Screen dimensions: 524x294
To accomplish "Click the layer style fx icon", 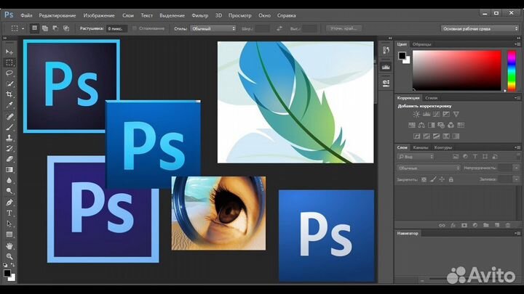I will pyautogui.click(x=453, y=225).
